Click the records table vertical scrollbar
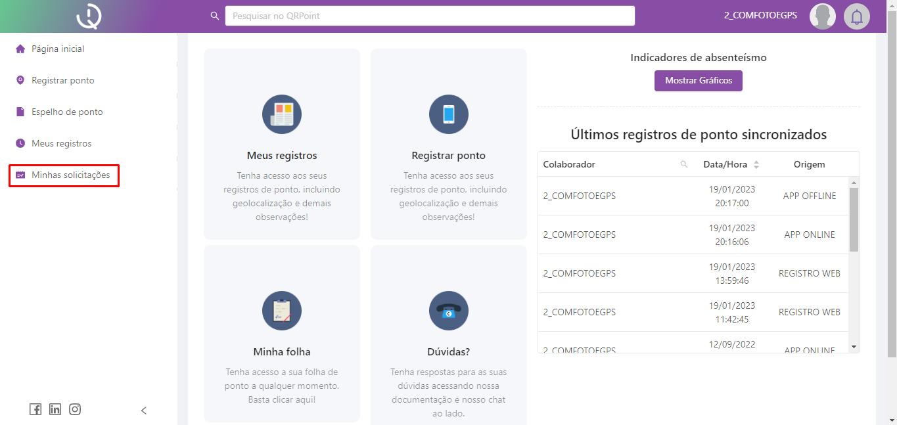Screen dimensions: 897x425 [x=854, y=219]
